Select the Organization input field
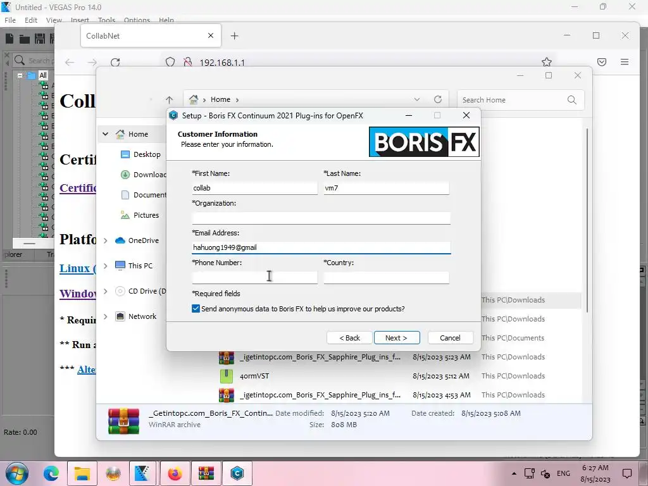The width and height of the screenshot is (648, 486). (321, 218)
